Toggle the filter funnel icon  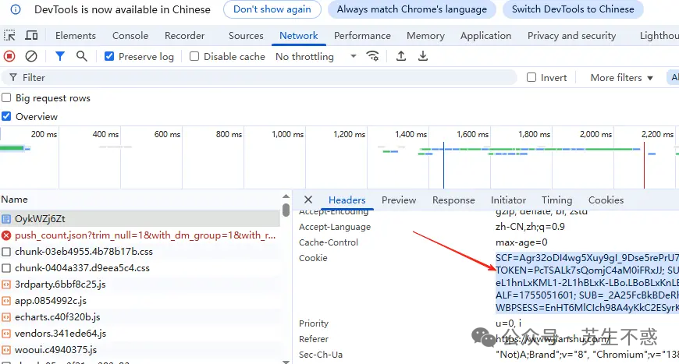pyautogui.click(x=60, y=56)
